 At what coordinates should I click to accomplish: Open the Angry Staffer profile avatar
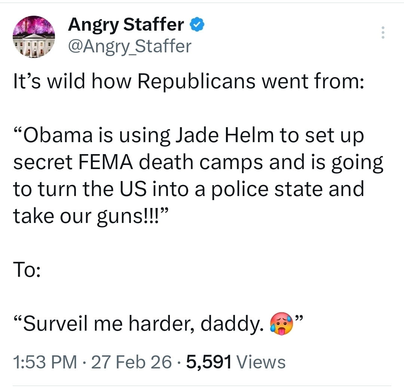point(34,37)
